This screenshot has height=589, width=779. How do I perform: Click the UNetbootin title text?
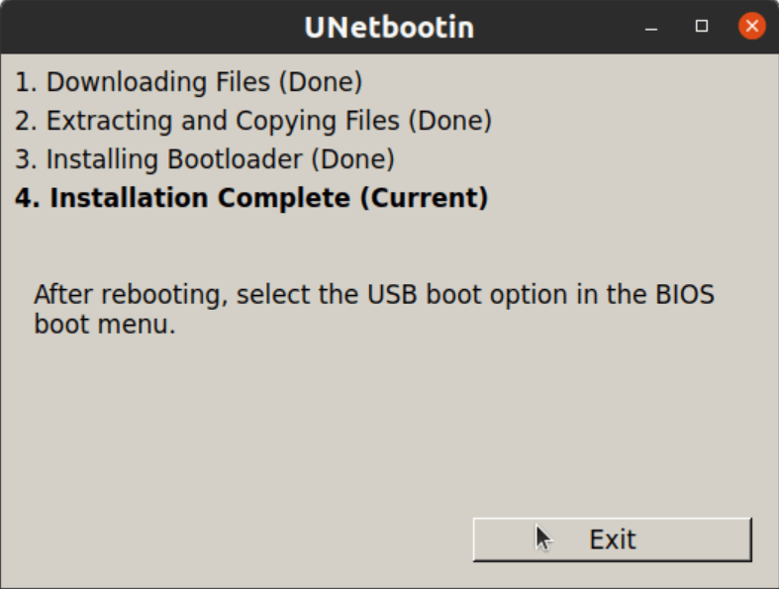[389, 28]
